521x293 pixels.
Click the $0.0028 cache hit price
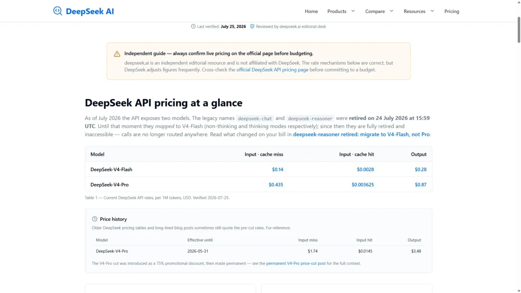pos(365,170)
